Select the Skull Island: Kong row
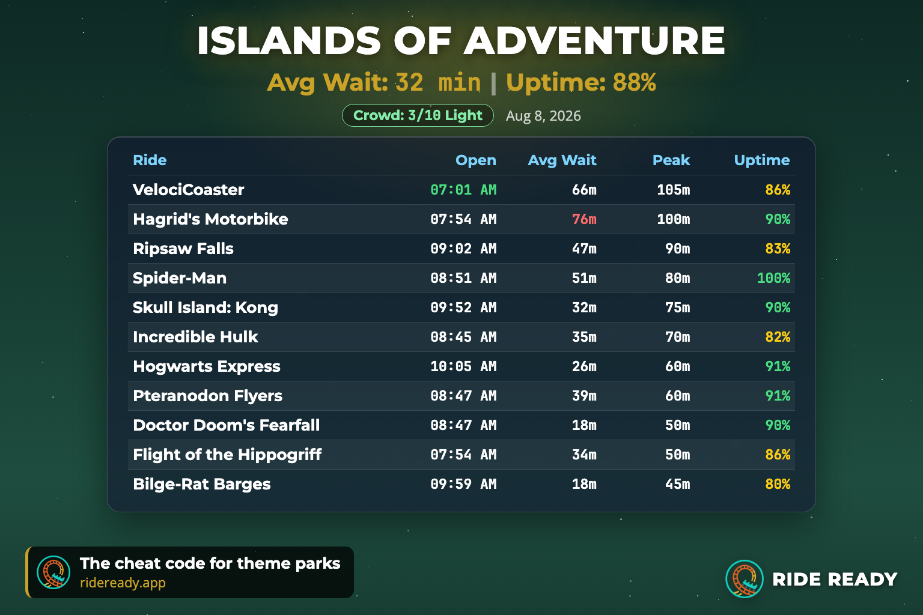Viewport: 923px width, 615px height. 461,307
